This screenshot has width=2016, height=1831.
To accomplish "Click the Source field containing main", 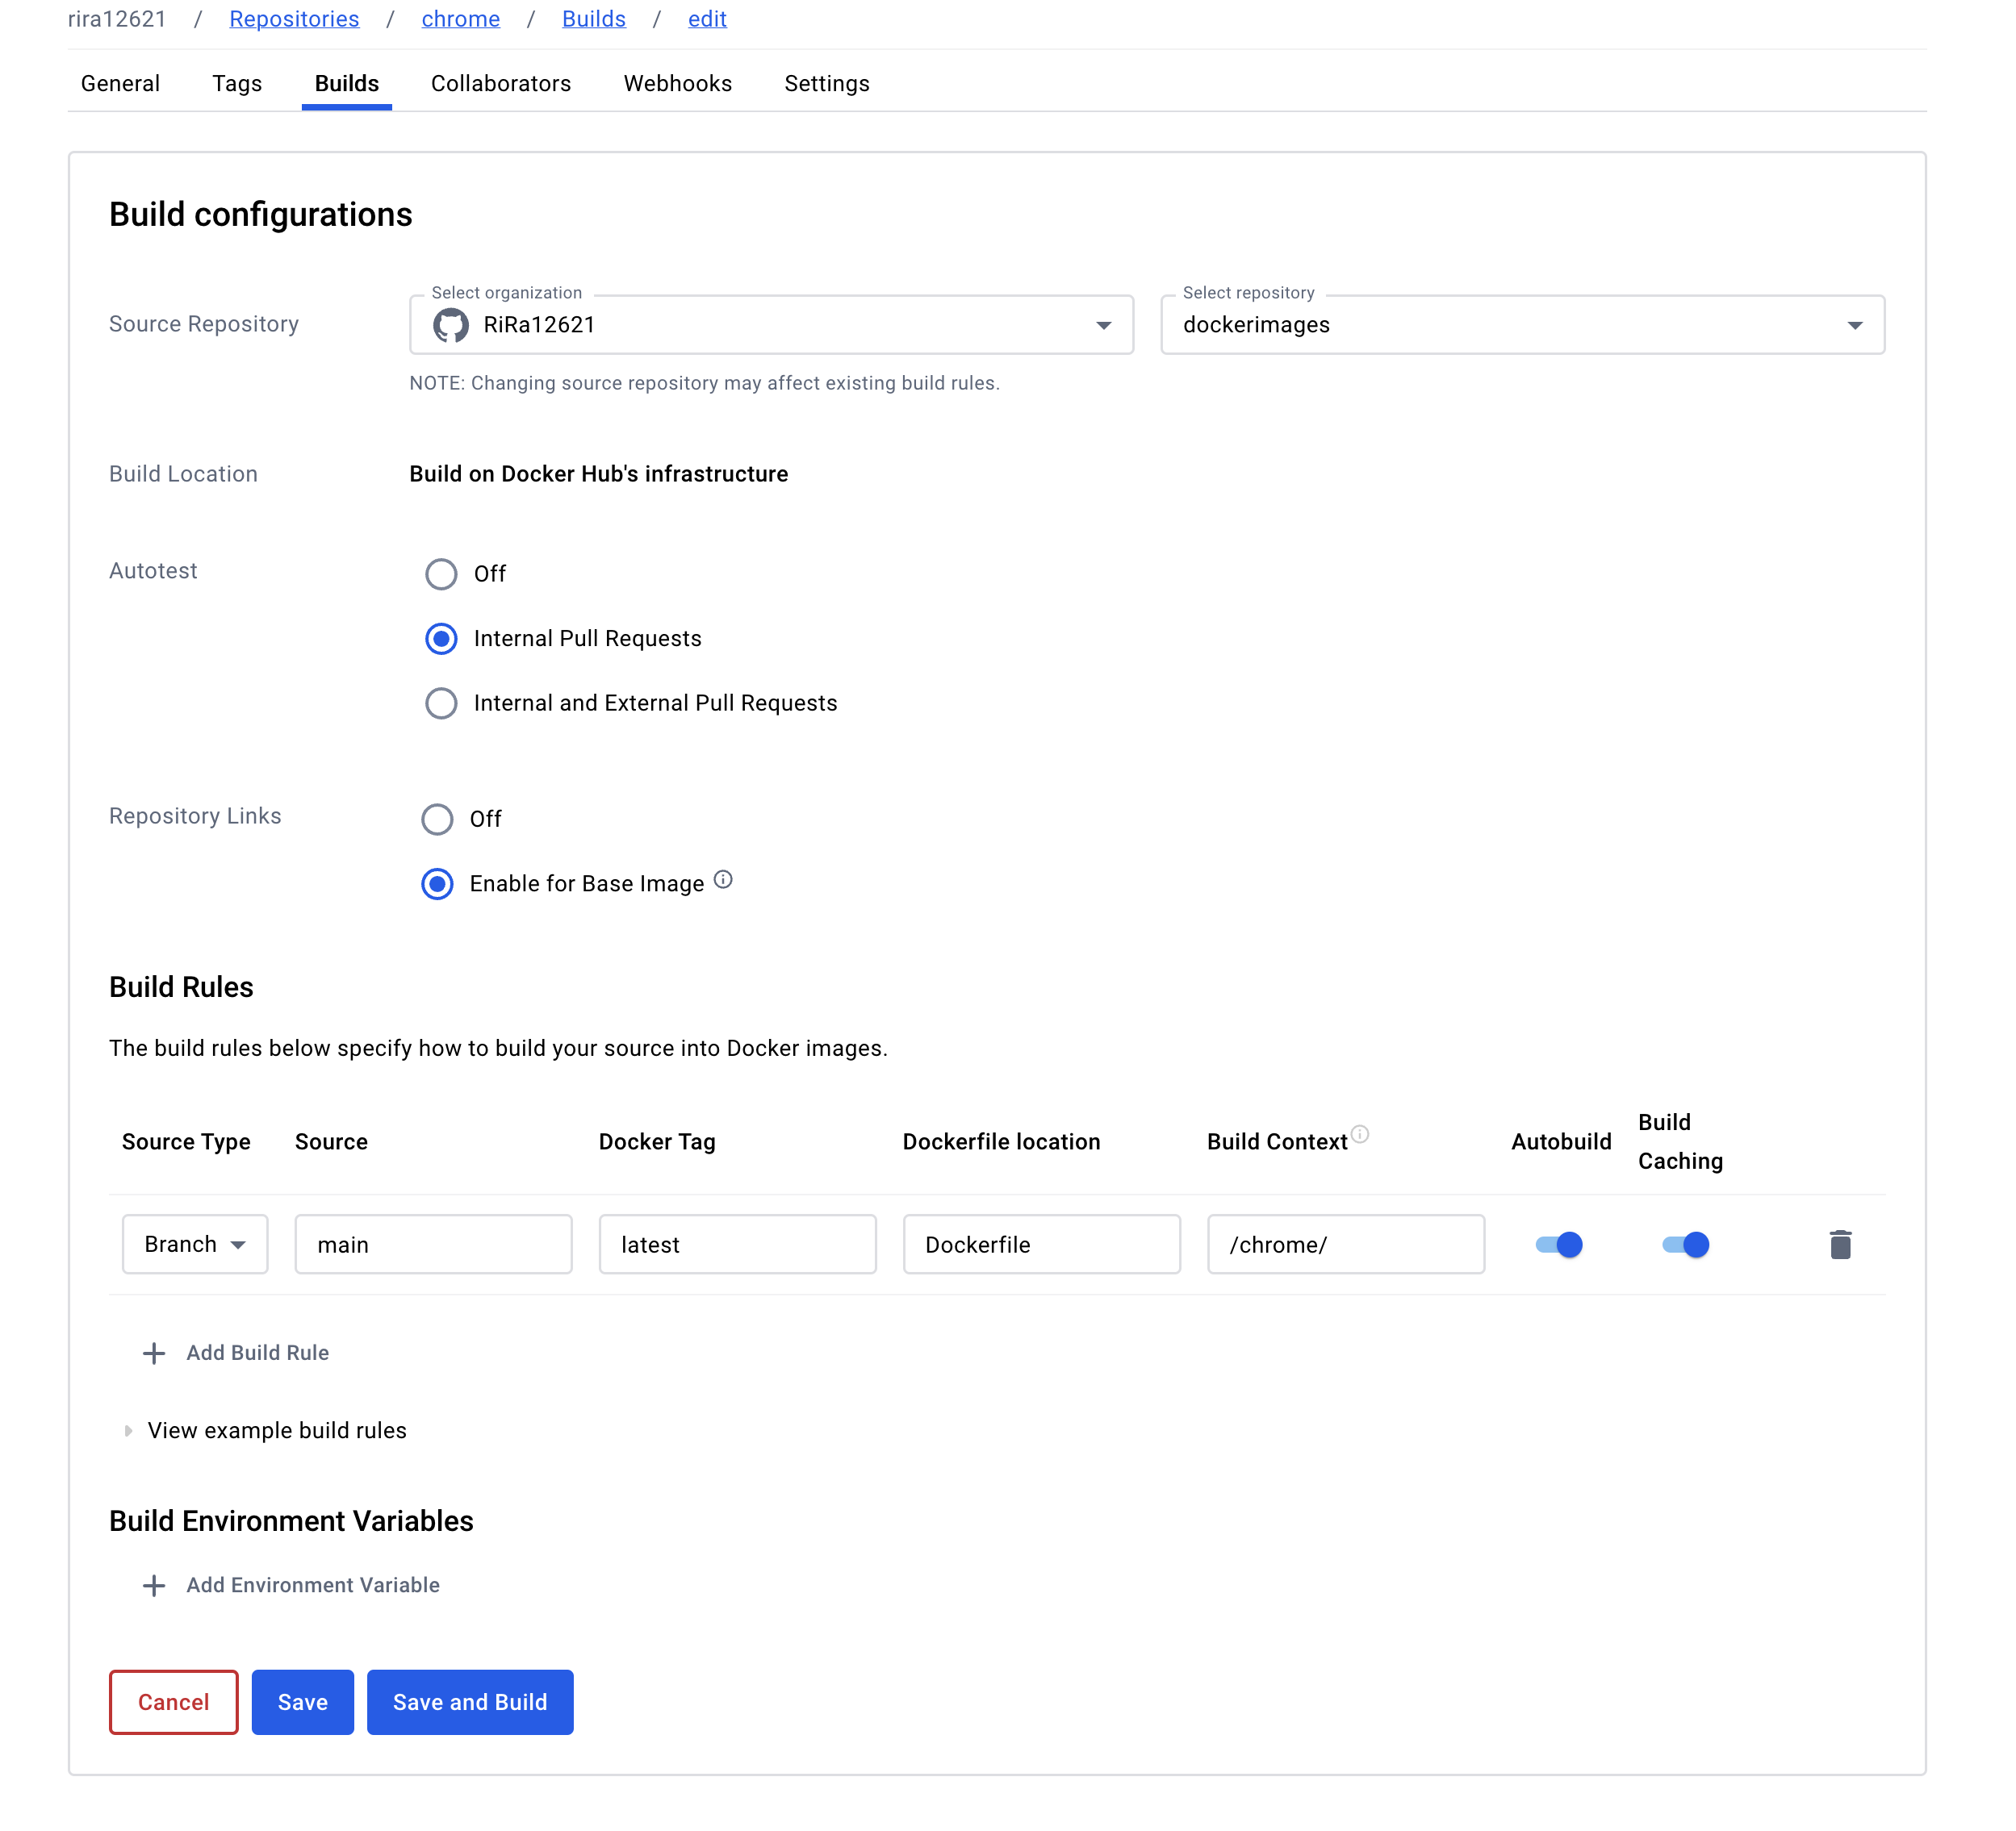I will pyautogui.click(x=434, y=1245).
